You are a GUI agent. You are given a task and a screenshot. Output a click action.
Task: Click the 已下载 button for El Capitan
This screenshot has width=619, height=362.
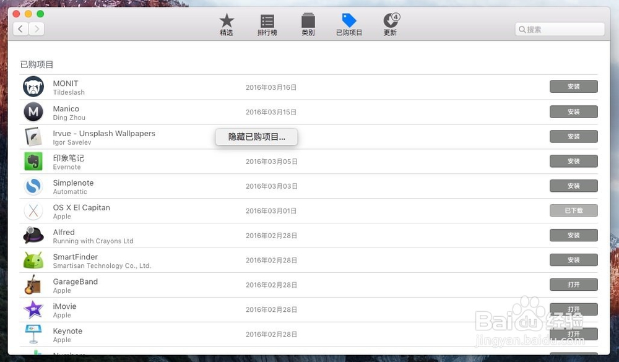(574, 210)
